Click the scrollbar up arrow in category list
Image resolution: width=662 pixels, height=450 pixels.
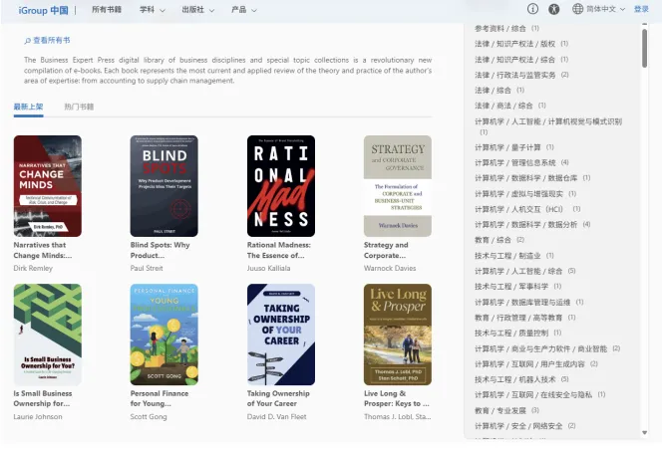point(644,25)
